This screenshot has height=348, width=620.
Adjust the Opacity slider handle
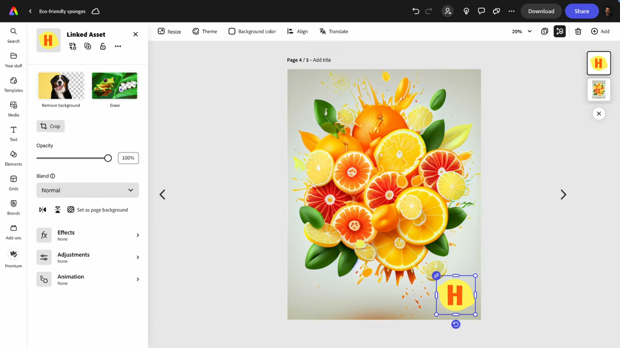pyautogui.click(x=108, y=158)
